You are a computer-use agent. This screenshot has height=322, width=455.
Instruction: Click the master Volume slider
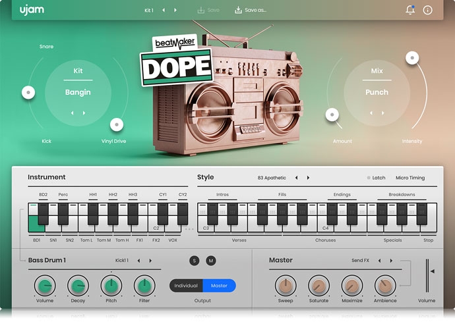[432, 271]
